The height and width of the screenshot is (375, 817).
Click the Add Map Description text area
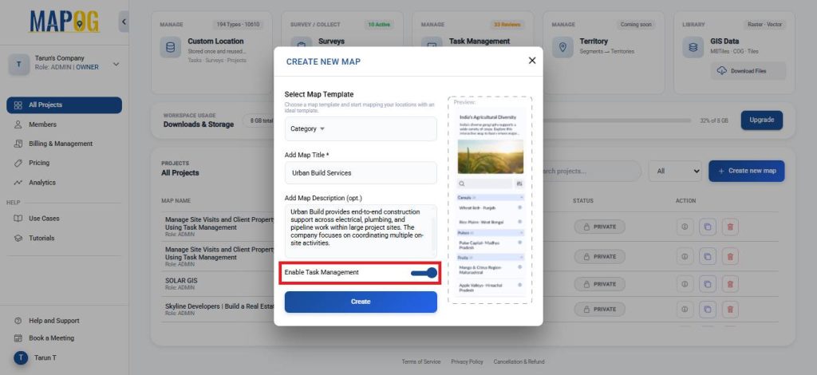coord(361,231)
